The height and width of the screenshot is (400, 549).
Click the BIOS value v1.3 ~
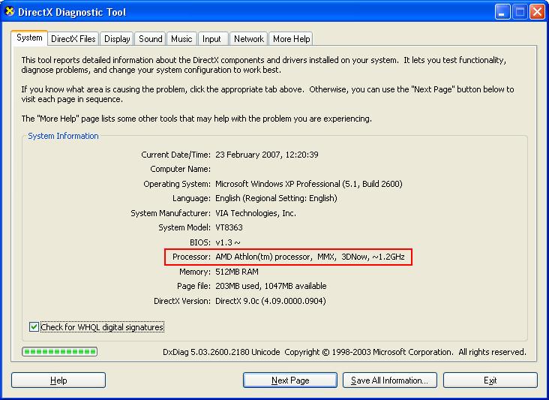[228, 242]
